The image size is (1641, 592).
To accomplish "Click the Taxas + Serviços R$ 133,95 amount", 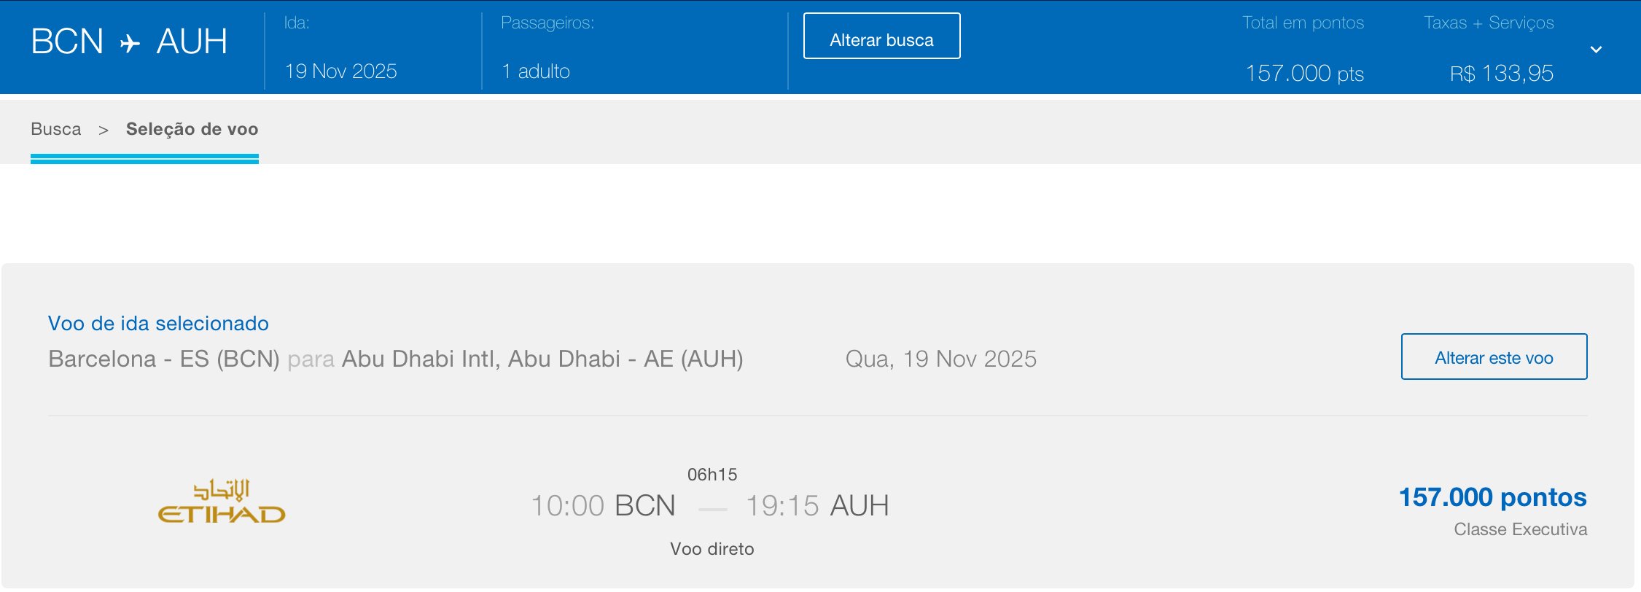I will (x=1501, y=73).
